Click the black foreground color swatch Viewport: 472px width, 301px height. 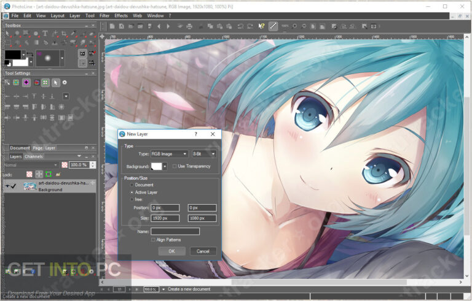click(x=13, y=55)
